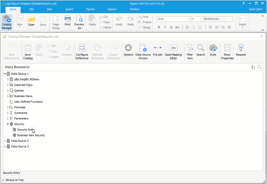This screenshot has width=267, height=184.
Task: Toggle bold text formatting
Action: coord(159,27)
